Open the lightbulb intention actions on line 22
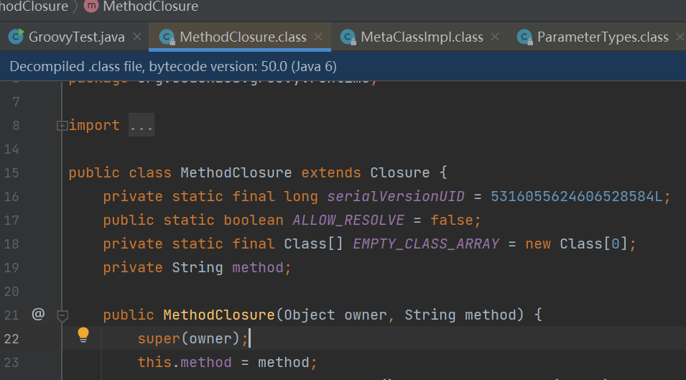Image resolution: width=686 pixels, height=380 pixels. pyautogui.click(x=83, y=335)
